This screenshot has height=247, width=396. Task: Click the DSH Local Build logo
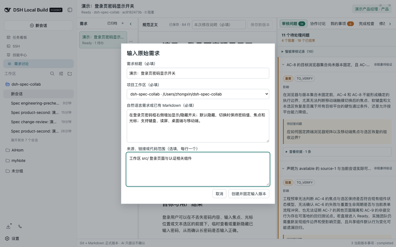coord(8,10)
